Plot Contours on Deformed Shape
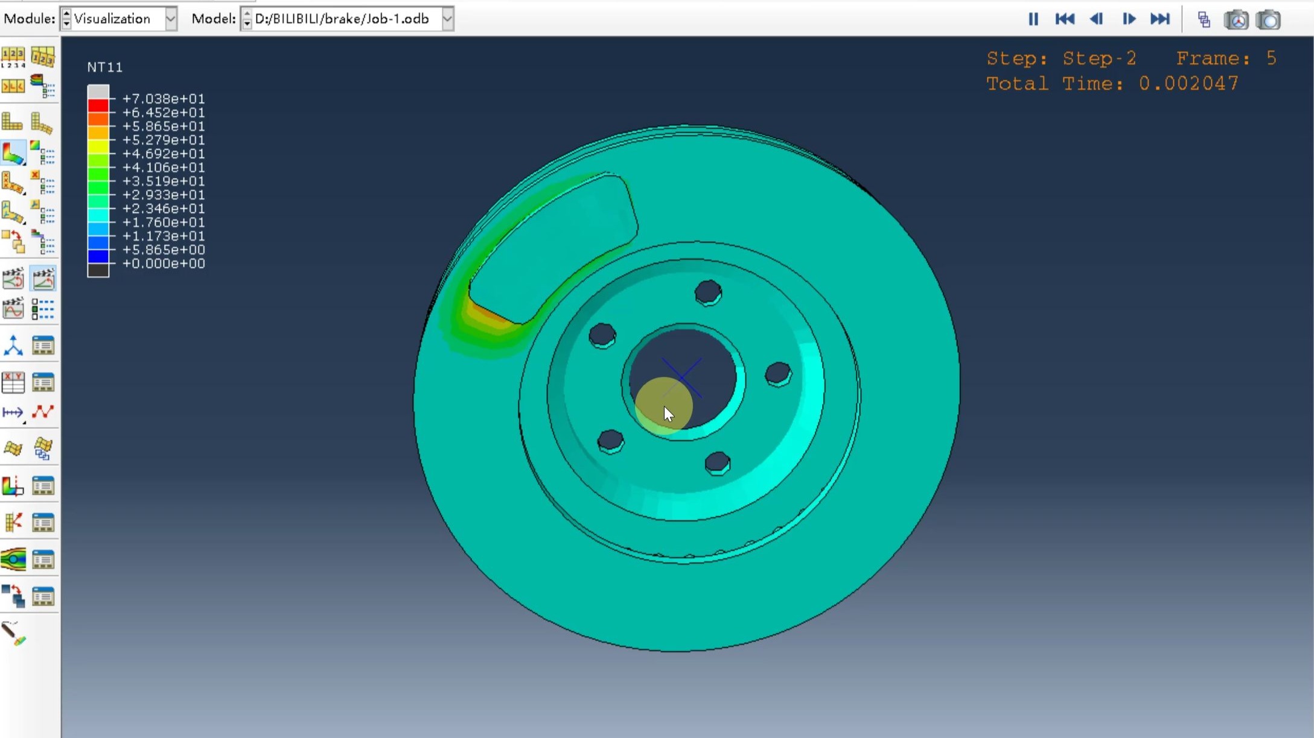This screenshot has height=738, width=1314. point(13,153)
